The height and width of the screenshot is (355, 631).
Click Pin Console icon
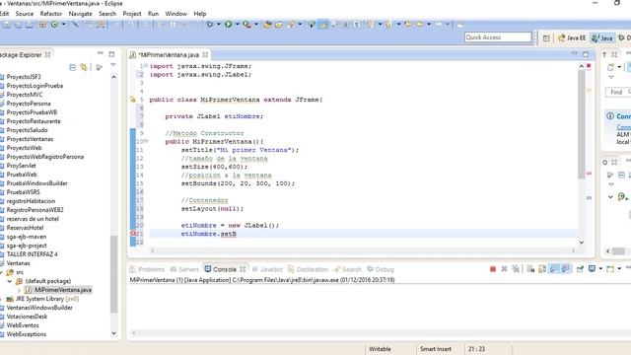tap(580, 269)
